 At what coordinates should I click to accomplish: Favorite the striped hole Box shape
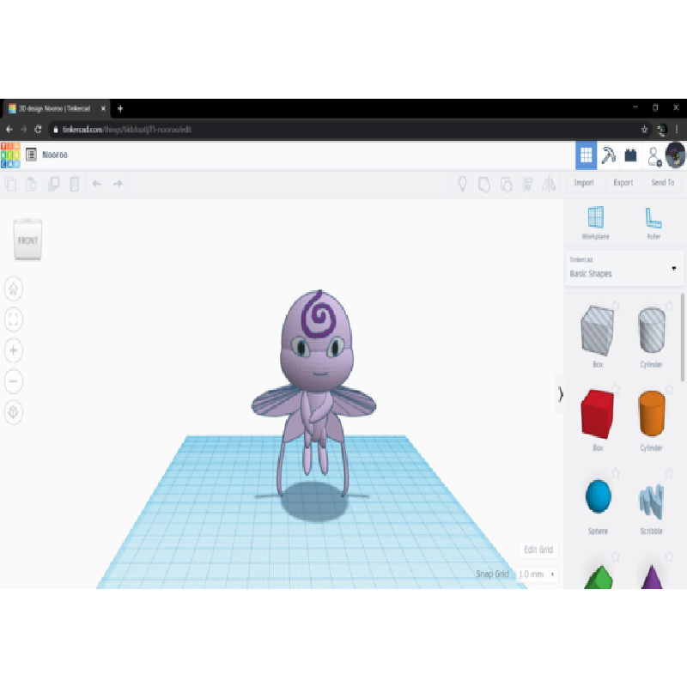pyautogui.click(x=616, y=306)
